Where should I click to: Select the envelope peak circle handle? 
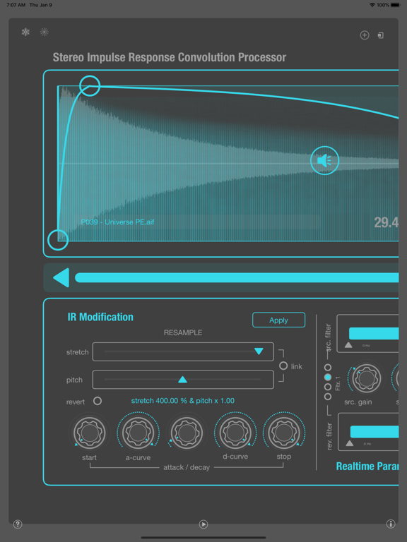90,85
